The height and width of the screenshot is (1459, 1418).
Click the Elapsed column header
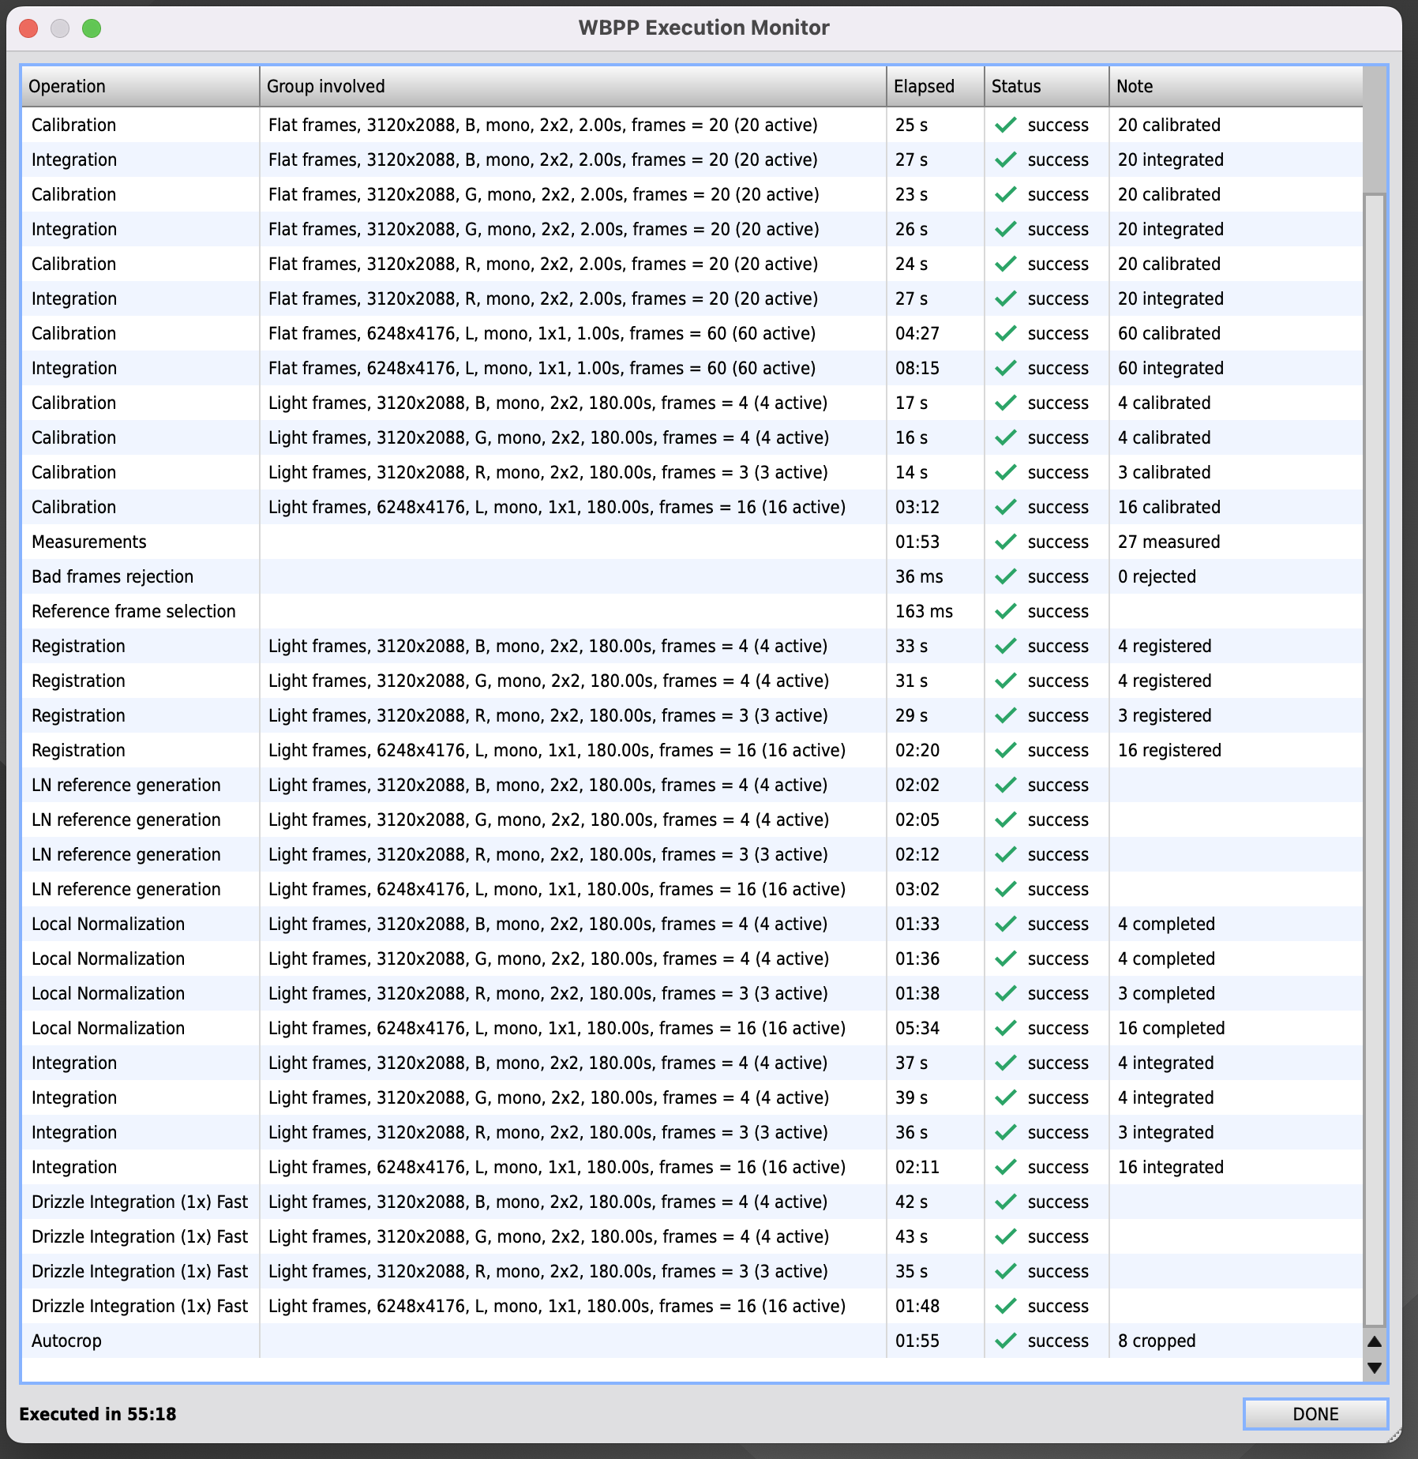click(935, 86)
